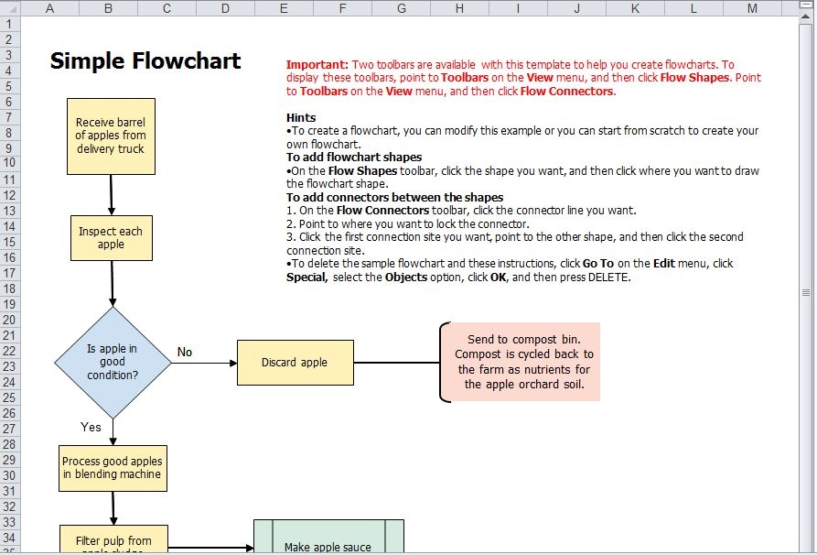Screen dimensions: 817x555
Task: Click the pink 'Send to compost bin' callout
Action: click(x=523, y=363)
